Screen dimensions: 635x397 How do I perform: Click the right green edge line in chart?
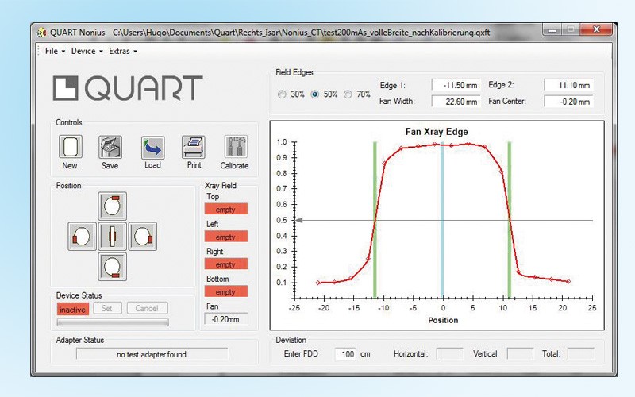click(x=509, y=220)
